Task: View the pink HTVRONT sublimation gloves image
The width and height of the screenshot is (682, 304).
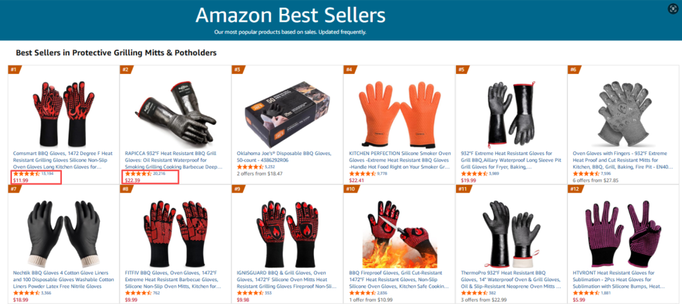Action: tap(623, 233)
